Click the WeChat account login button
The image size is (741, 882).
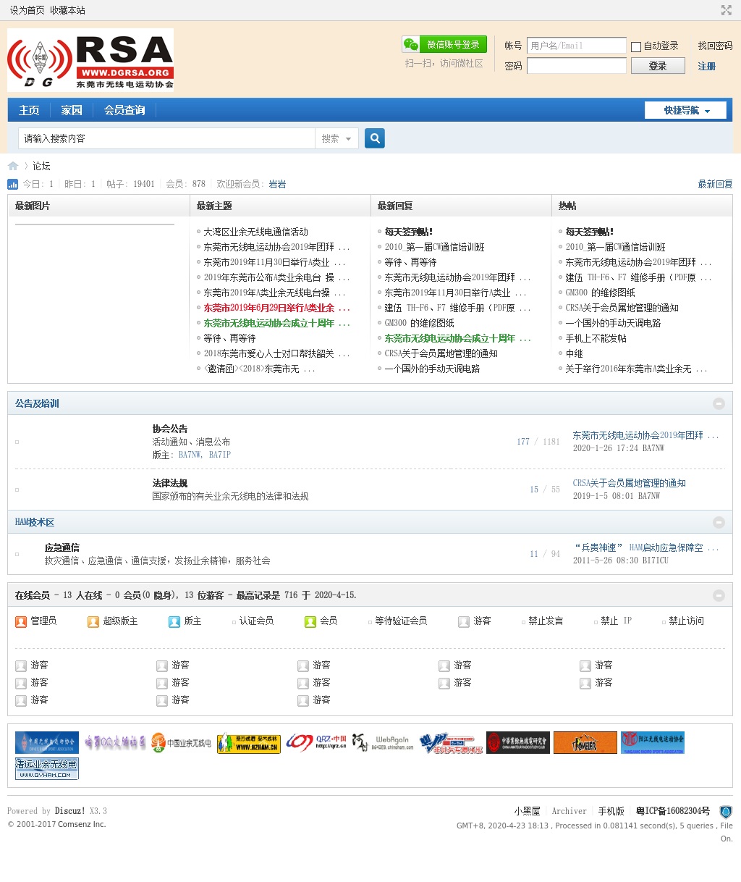point(444,44)
